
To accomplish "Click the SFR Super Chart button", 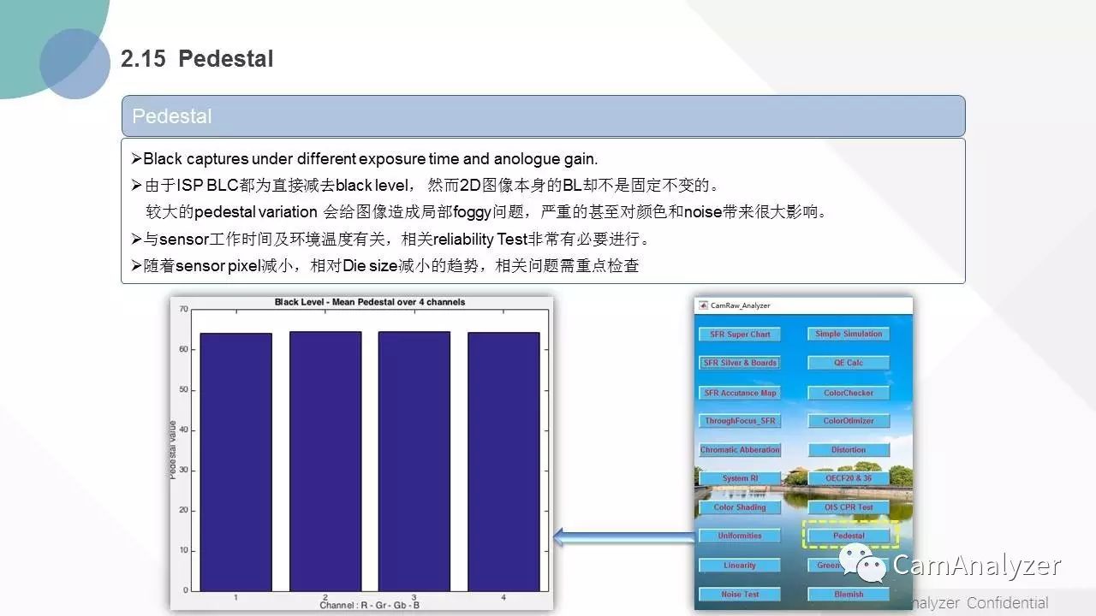I will click(x=740, y=335).
